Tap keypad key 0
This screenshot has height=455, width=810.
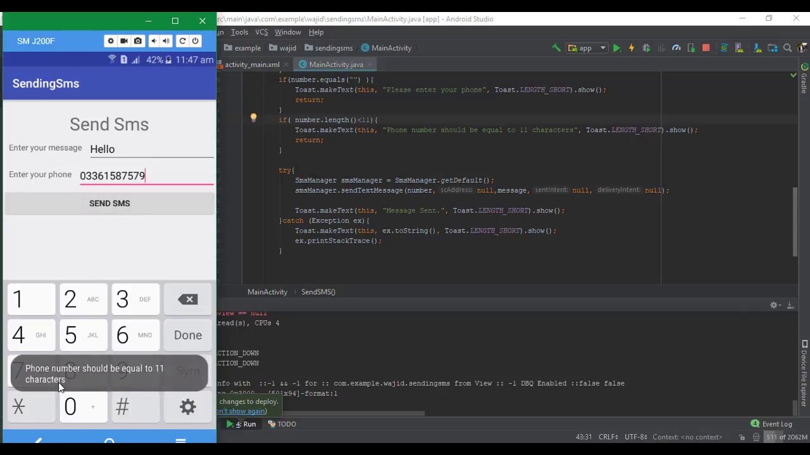click(83, 407)
